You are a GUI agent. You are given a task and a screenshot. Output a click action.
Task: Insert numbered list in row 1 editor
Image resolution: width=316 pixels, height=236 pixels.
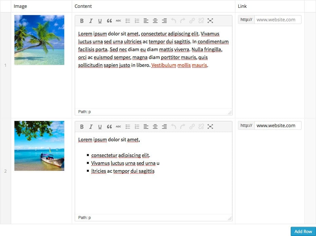click(x=137, y=21)
